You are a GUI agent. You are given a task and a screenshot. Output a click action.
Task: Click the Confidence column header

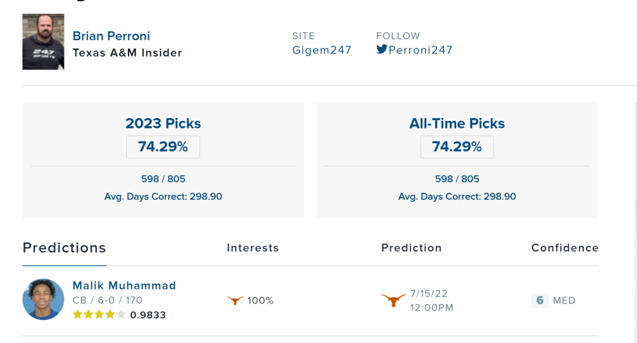coord(565,248)
